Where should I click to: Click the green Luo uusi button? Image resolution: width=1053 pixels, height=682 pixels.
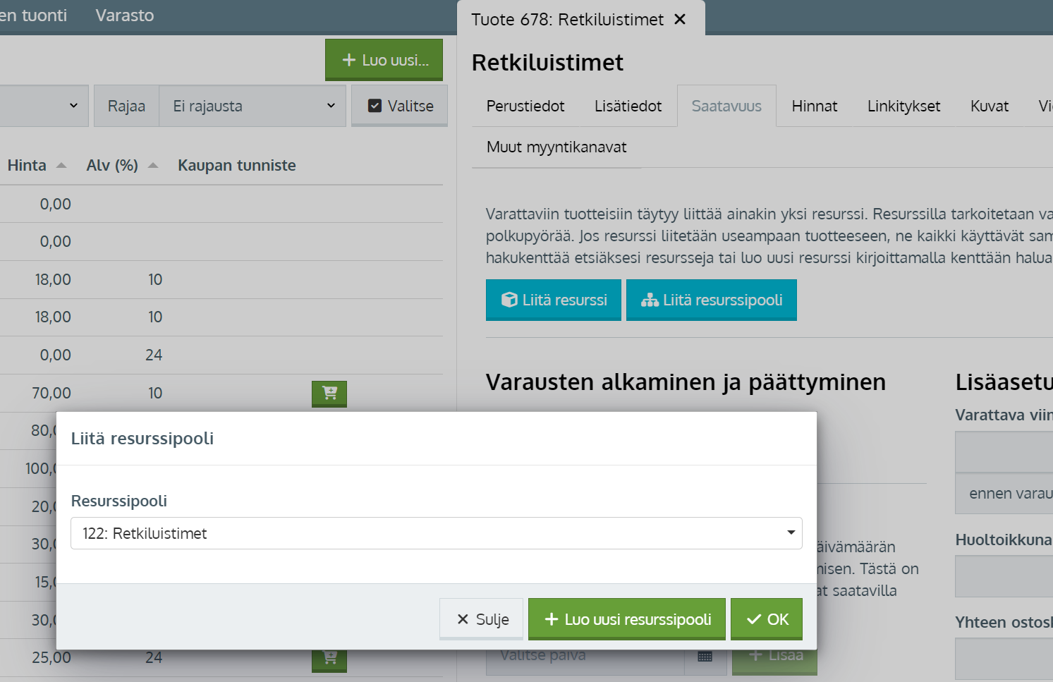(x=384, y=60)
